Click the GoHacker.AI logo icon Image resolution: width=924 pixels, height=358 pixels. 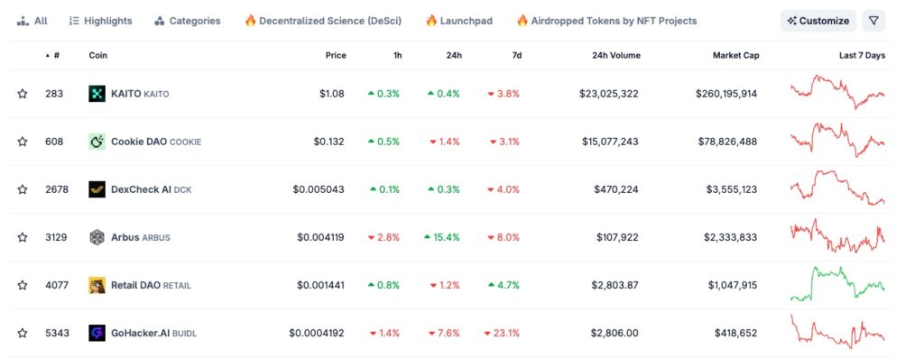97,334
